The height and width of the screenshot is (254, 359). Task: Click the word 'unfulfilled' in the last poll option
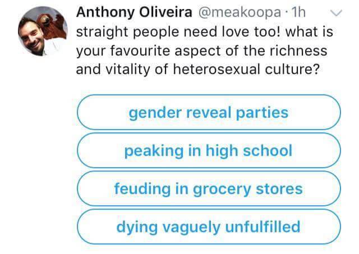(263, 227)
